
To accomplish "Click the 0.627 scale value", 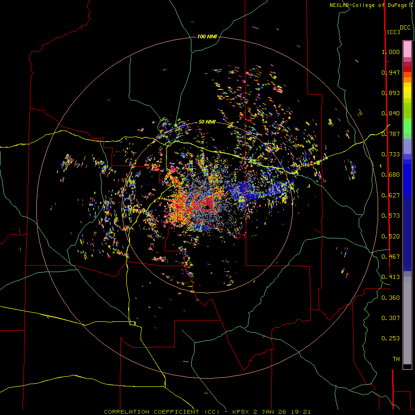I will (391, 196).
